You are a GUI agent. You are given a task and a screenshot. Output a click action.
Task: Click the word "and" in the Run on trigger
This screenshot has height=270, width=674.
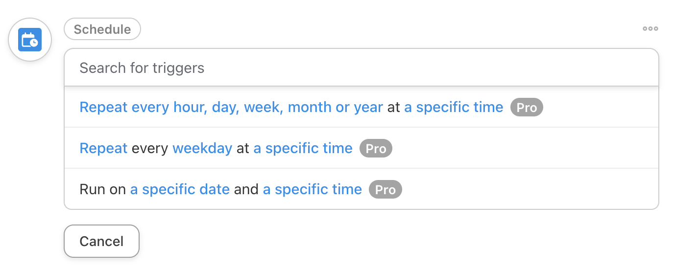246,190
